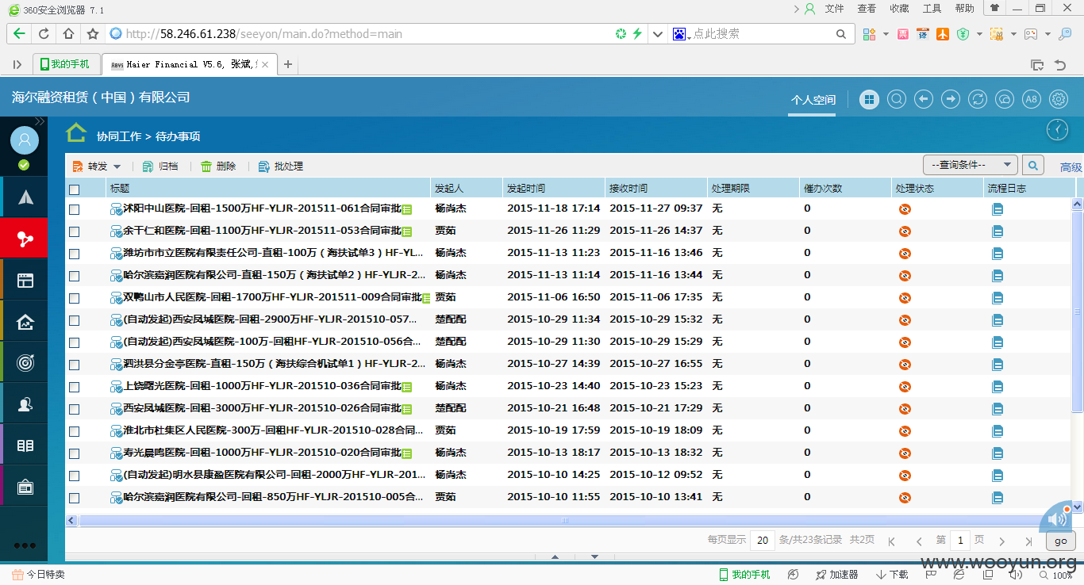The height and width of the screenshot is (585, 1084).
Task: Click the horizontal scrollbar under the table
Action: click(564, 520)
